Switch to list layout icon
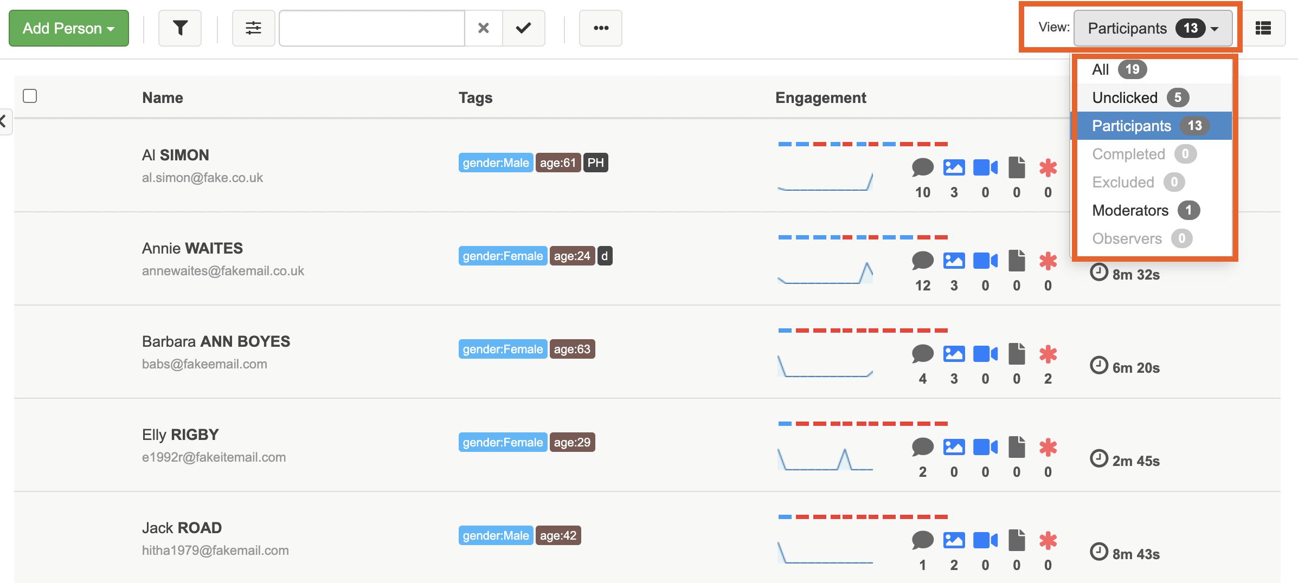The image size is (1298, 583). [1263, 28]
